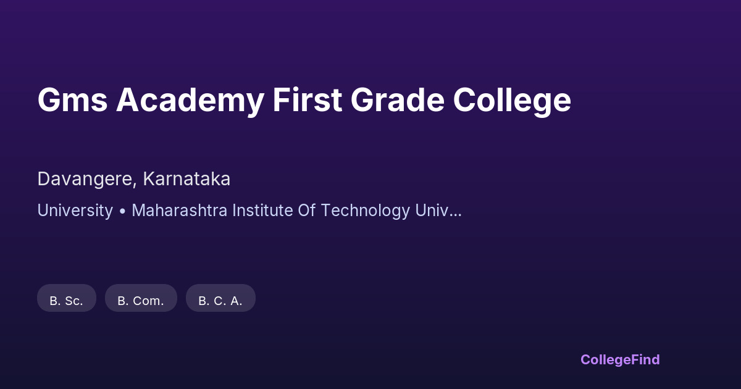Image resolution: width=741 pixels, height=389 pixels.
Task: Click the B. Sc. course tag
Action: pyautogui.click(x=67, y=301)
